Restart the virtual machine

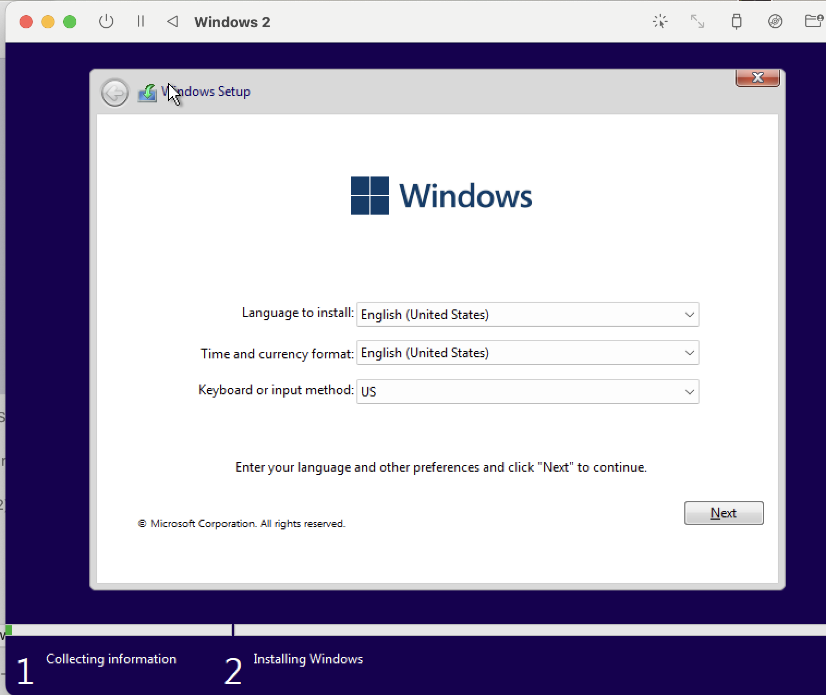pos(173,22)
